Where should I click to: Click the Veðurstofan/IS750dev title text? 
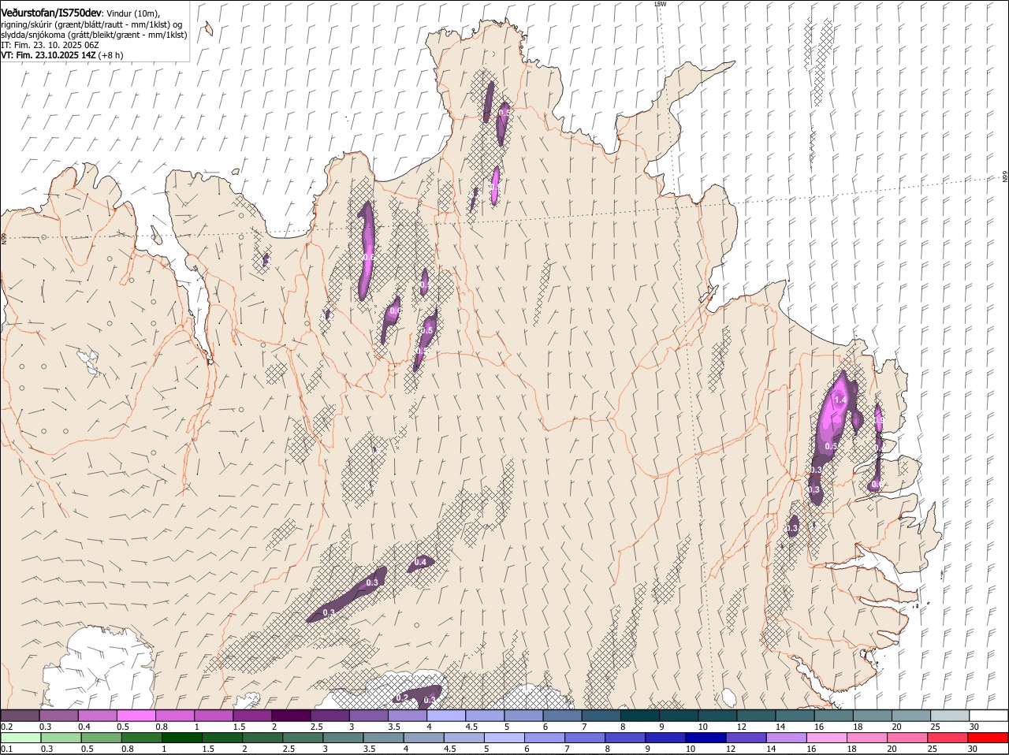[51, 13]
